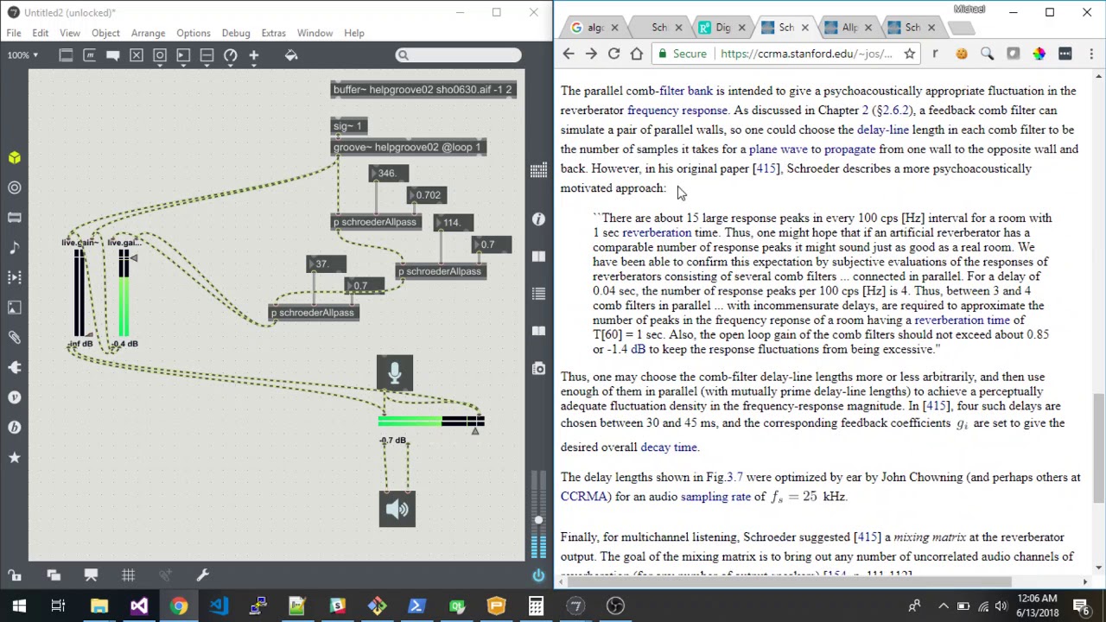Select the 'groove~ helpgroove02 @loop 1' object
The image size is (1106, 622).
point(408,148)
